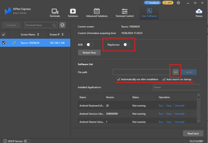
Task: Enable the PlayService switch
Action: (127, 45)
